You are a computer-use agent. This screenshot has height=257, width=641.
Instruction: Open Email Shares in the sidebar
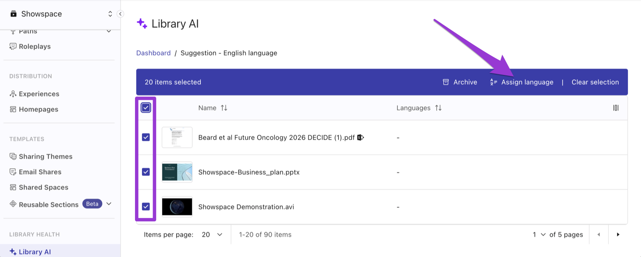click(40, 172)
